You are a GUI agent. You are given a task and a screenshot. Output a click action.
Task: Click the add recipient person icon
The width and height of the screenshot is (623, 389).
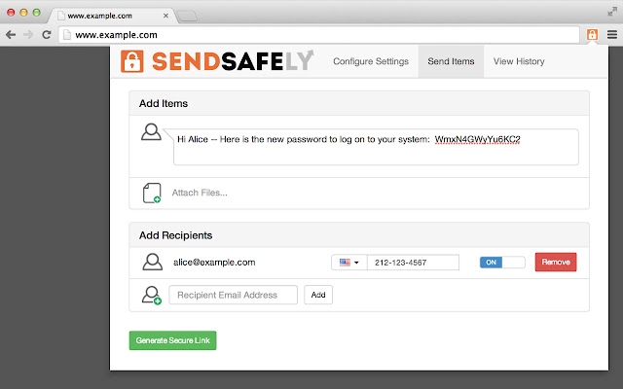[x=152, y=295]
